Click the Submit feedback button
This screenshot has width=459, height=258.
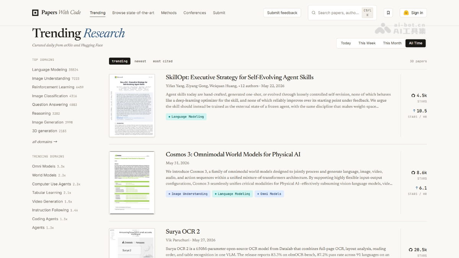(x=282, y=13)
